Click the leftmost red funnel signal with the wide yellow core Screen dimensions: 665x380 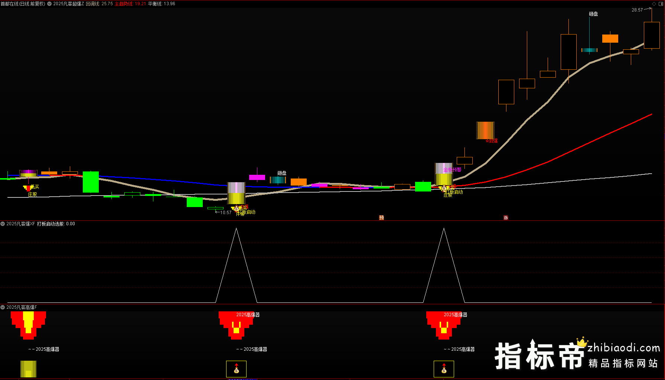point(28,325)
